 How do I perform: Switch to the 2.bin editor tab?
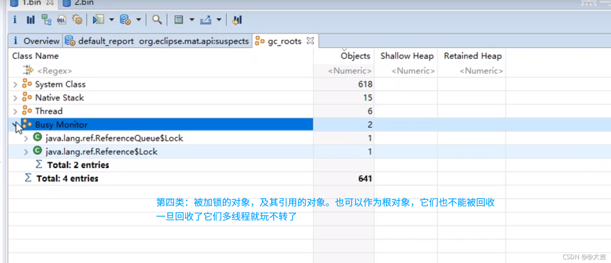tap(78, 3)
